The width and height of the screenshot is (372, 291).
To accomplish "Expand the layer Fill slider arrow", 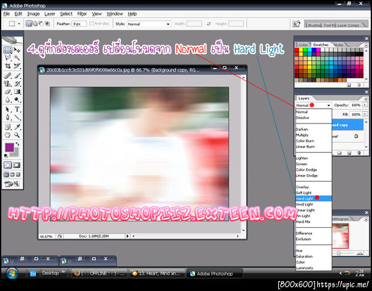I will (365, 114).
